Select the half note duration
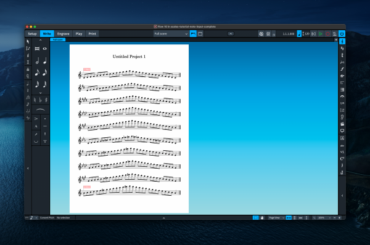This screenshot has width=370, height=245. [37, 61]
